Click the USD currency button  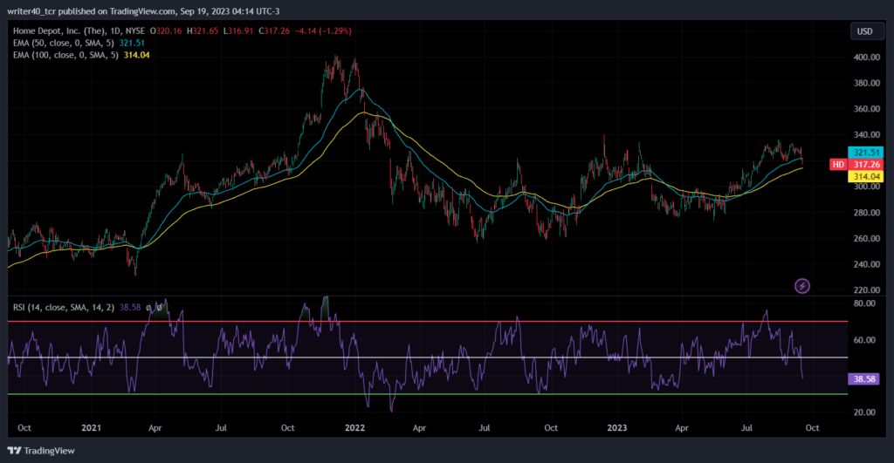pos(865,31)
